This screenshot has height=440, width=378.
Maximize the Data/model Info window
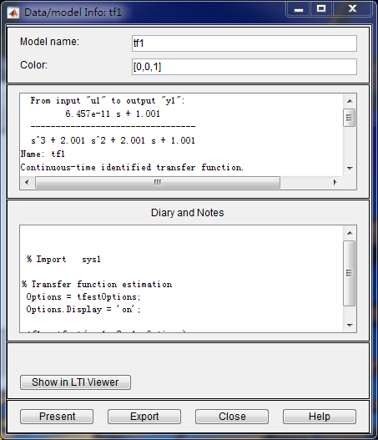(321, 9)
